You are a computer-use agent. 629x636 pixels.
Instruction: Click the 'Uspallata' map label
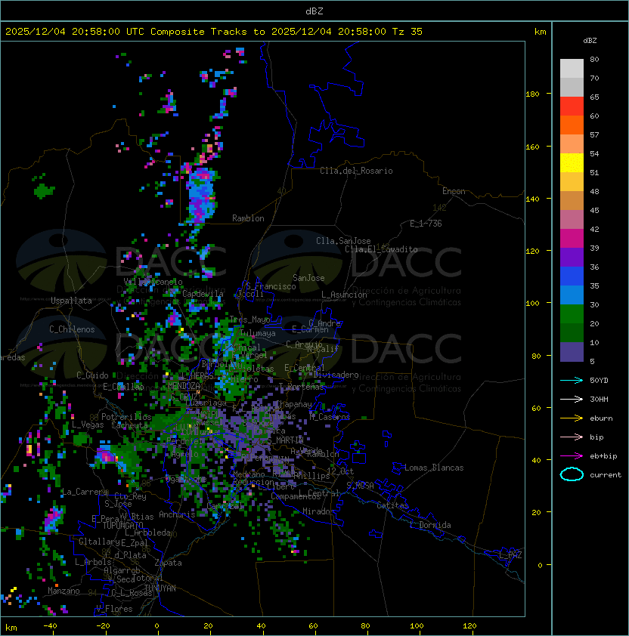point(71,301)
